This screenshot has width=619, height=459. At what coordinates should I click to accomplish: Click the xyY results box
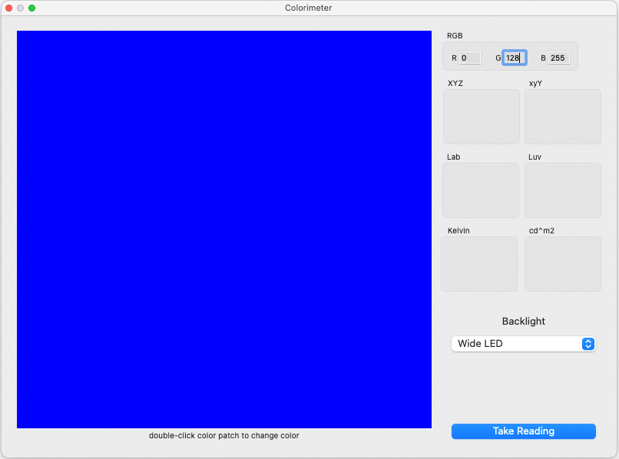click(x=562, y=117)
